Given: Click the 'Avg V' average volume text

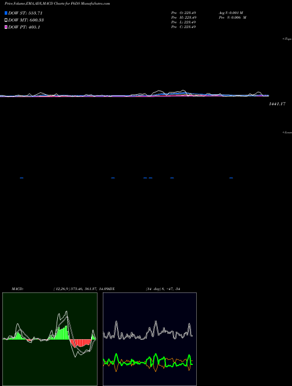Looking at the screenshot, I should [231, 13].
